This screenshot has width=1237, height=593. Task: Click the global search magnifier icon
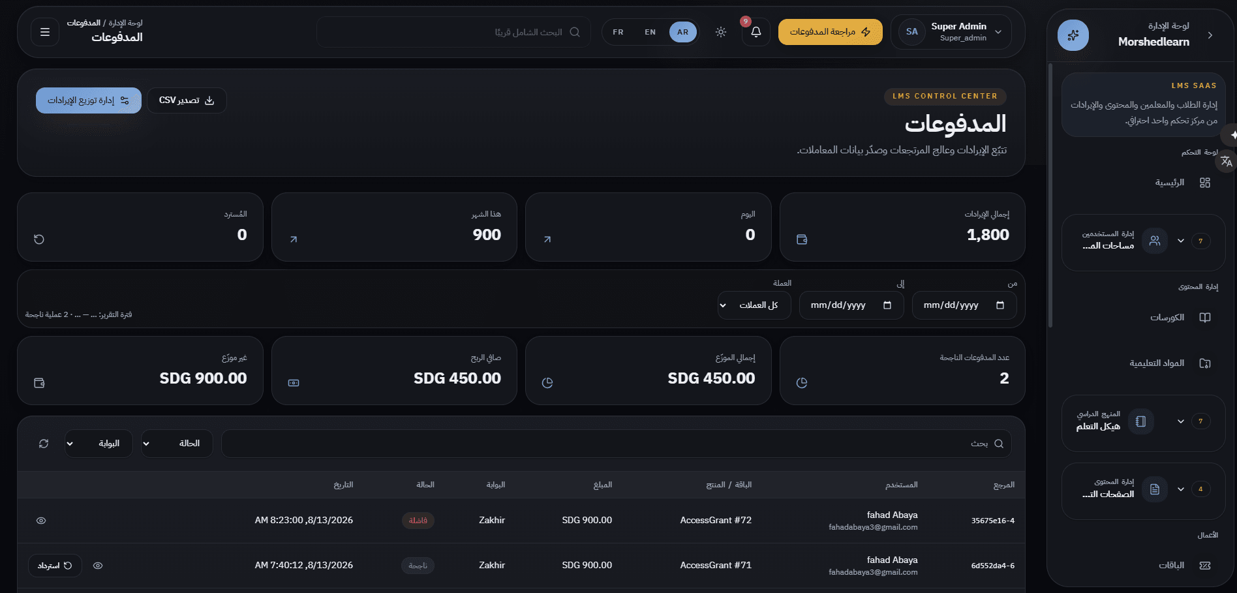(x=575, y=32)
